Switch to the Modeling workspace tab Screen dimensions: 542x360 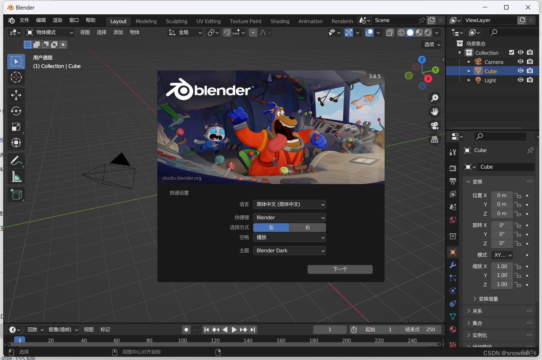coord(146,21)
